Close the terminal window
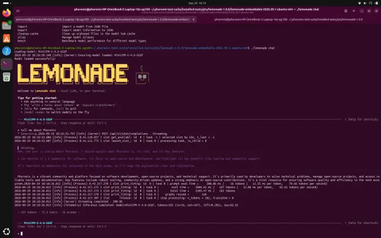 376,11
